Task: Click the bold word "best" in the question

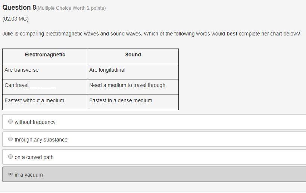Action: click(x=232, y=34)
